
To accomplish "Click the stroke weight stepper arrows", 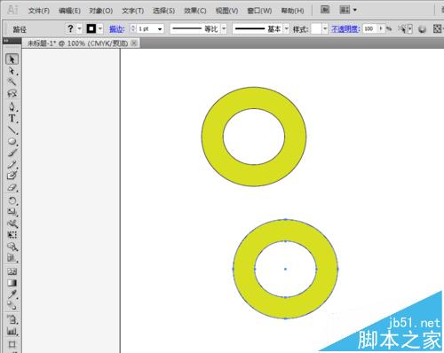I will coord(133,28).
